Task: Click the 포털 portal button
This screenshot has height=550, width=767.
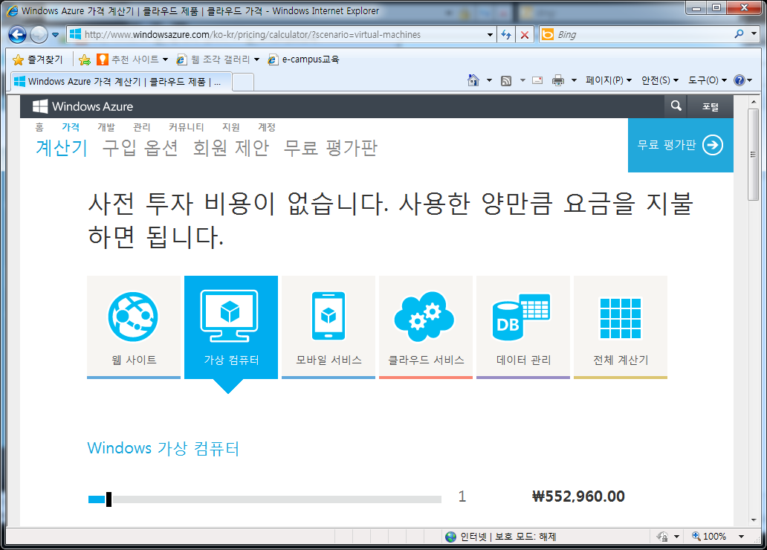Action: [x=711, y=107]
